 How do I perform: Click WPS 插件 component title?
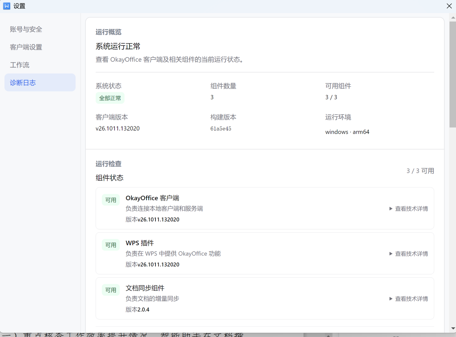tap(140, 243)
